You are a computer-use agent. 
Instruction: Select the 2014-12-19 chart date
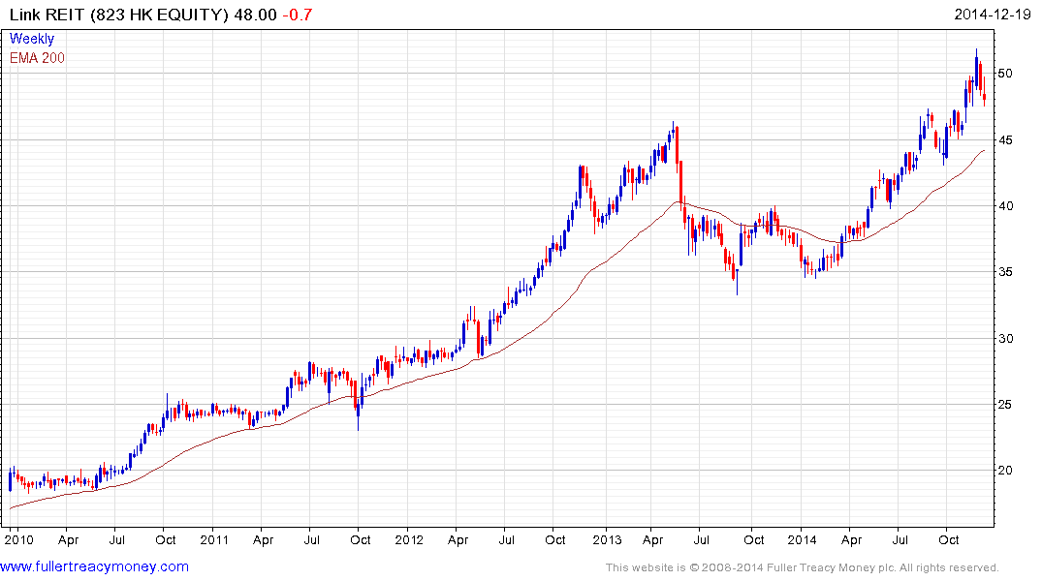[993, 15]
